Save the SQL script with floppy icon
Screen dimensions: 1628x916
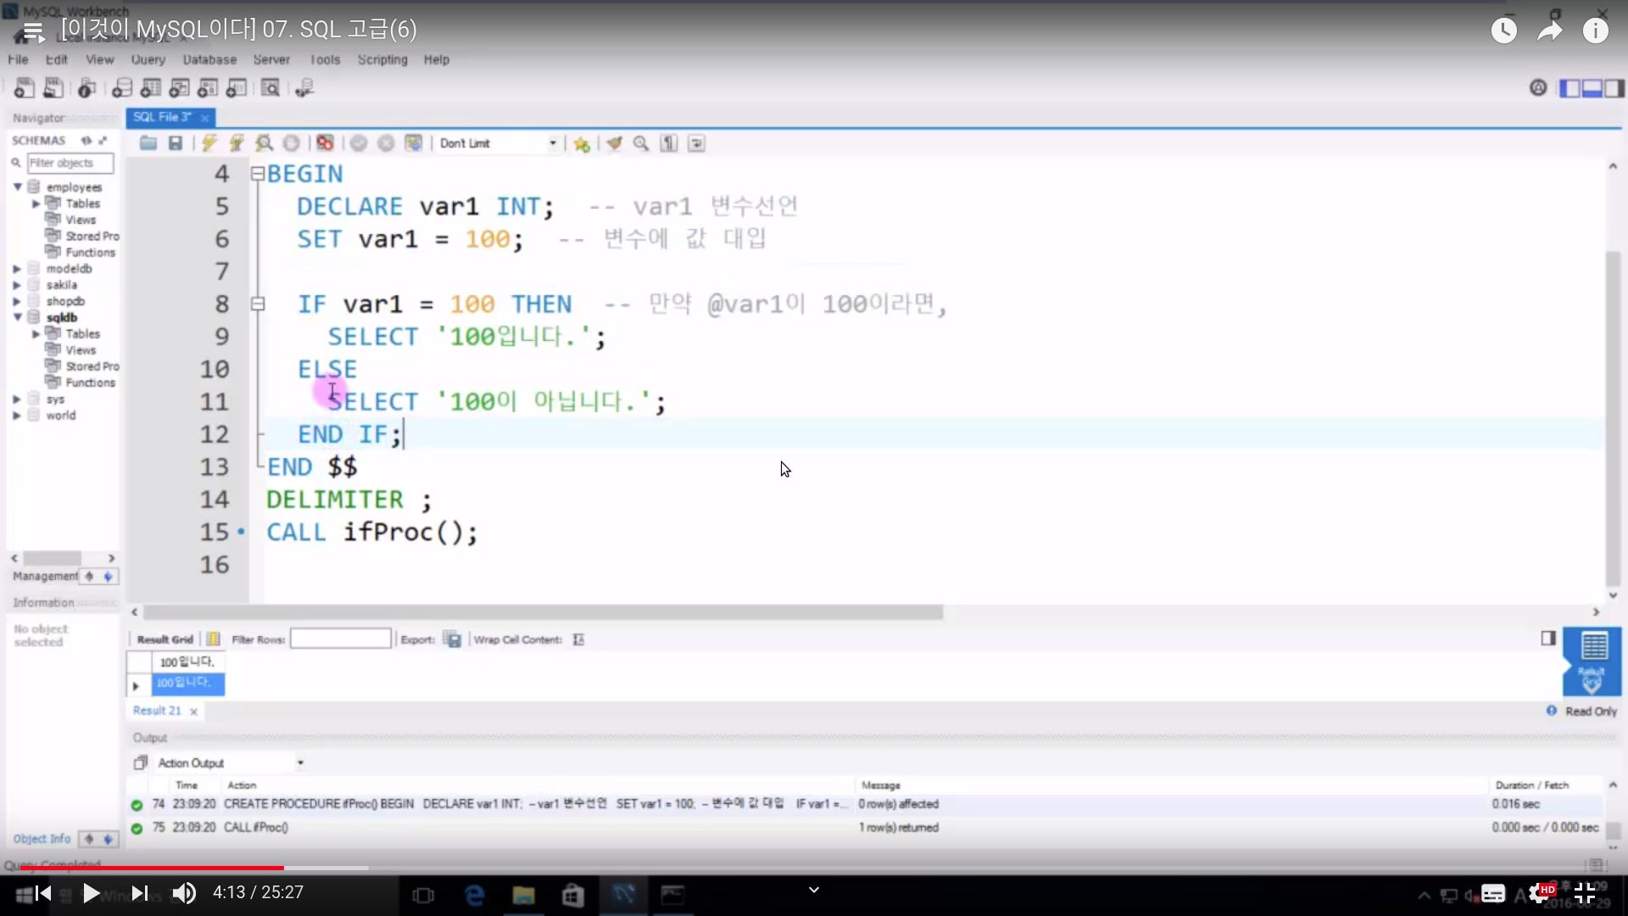[x=176, y=143]
